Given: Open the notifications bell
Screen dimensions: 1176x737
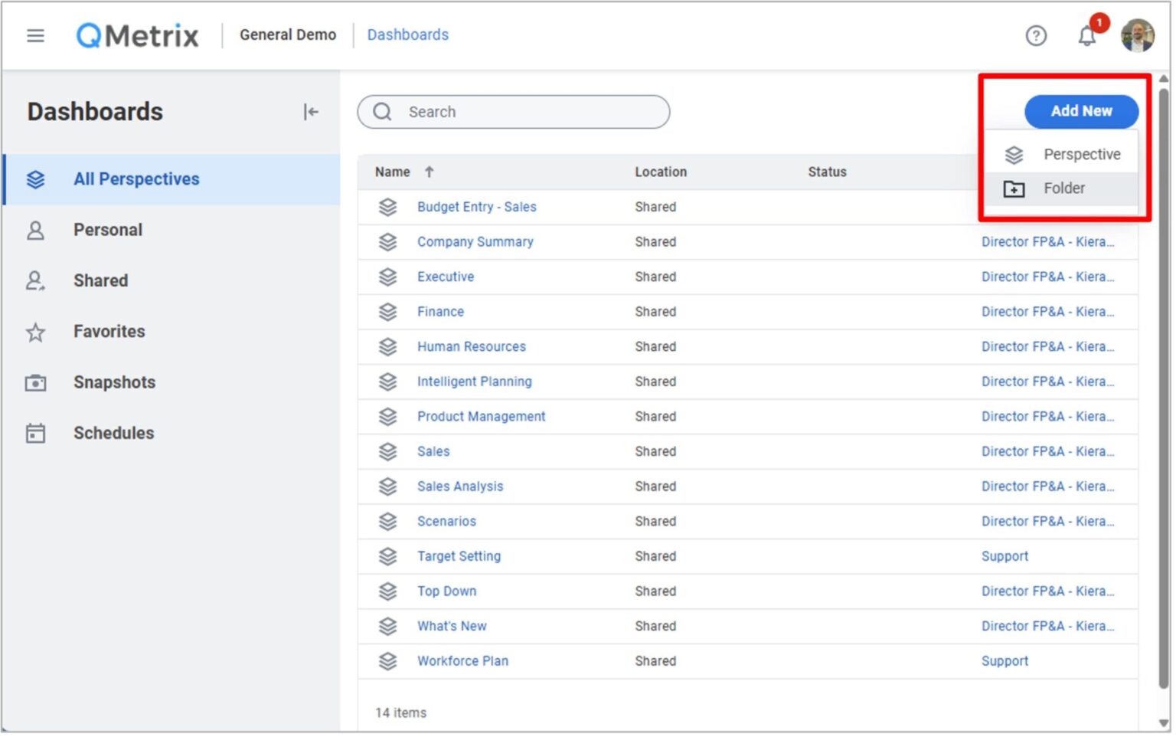Looking at the screenshot, I should pos(1086,35).
